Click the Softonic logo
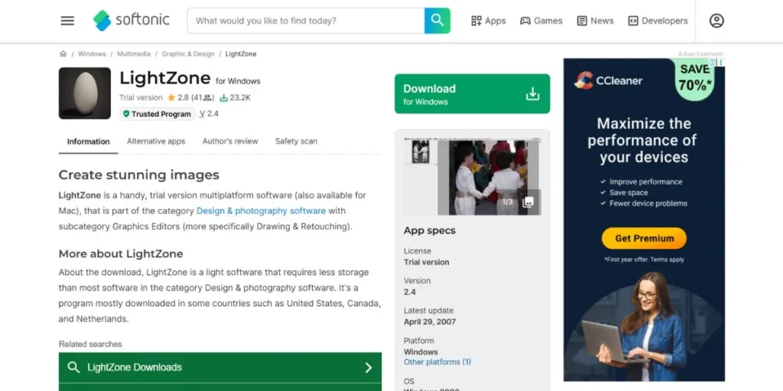 [x=131, y=21]
